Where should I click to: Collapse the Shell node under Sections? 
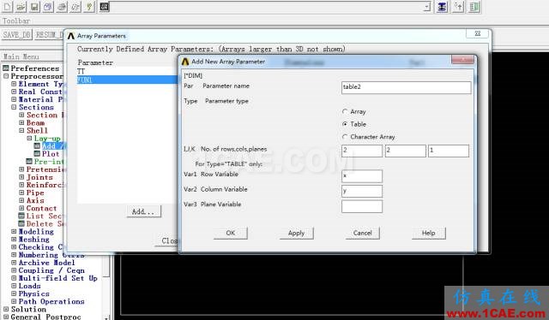coord(21,130)
